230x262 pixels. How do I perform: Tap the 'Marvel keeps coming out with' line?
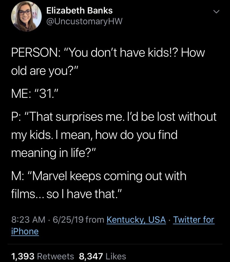99,176
